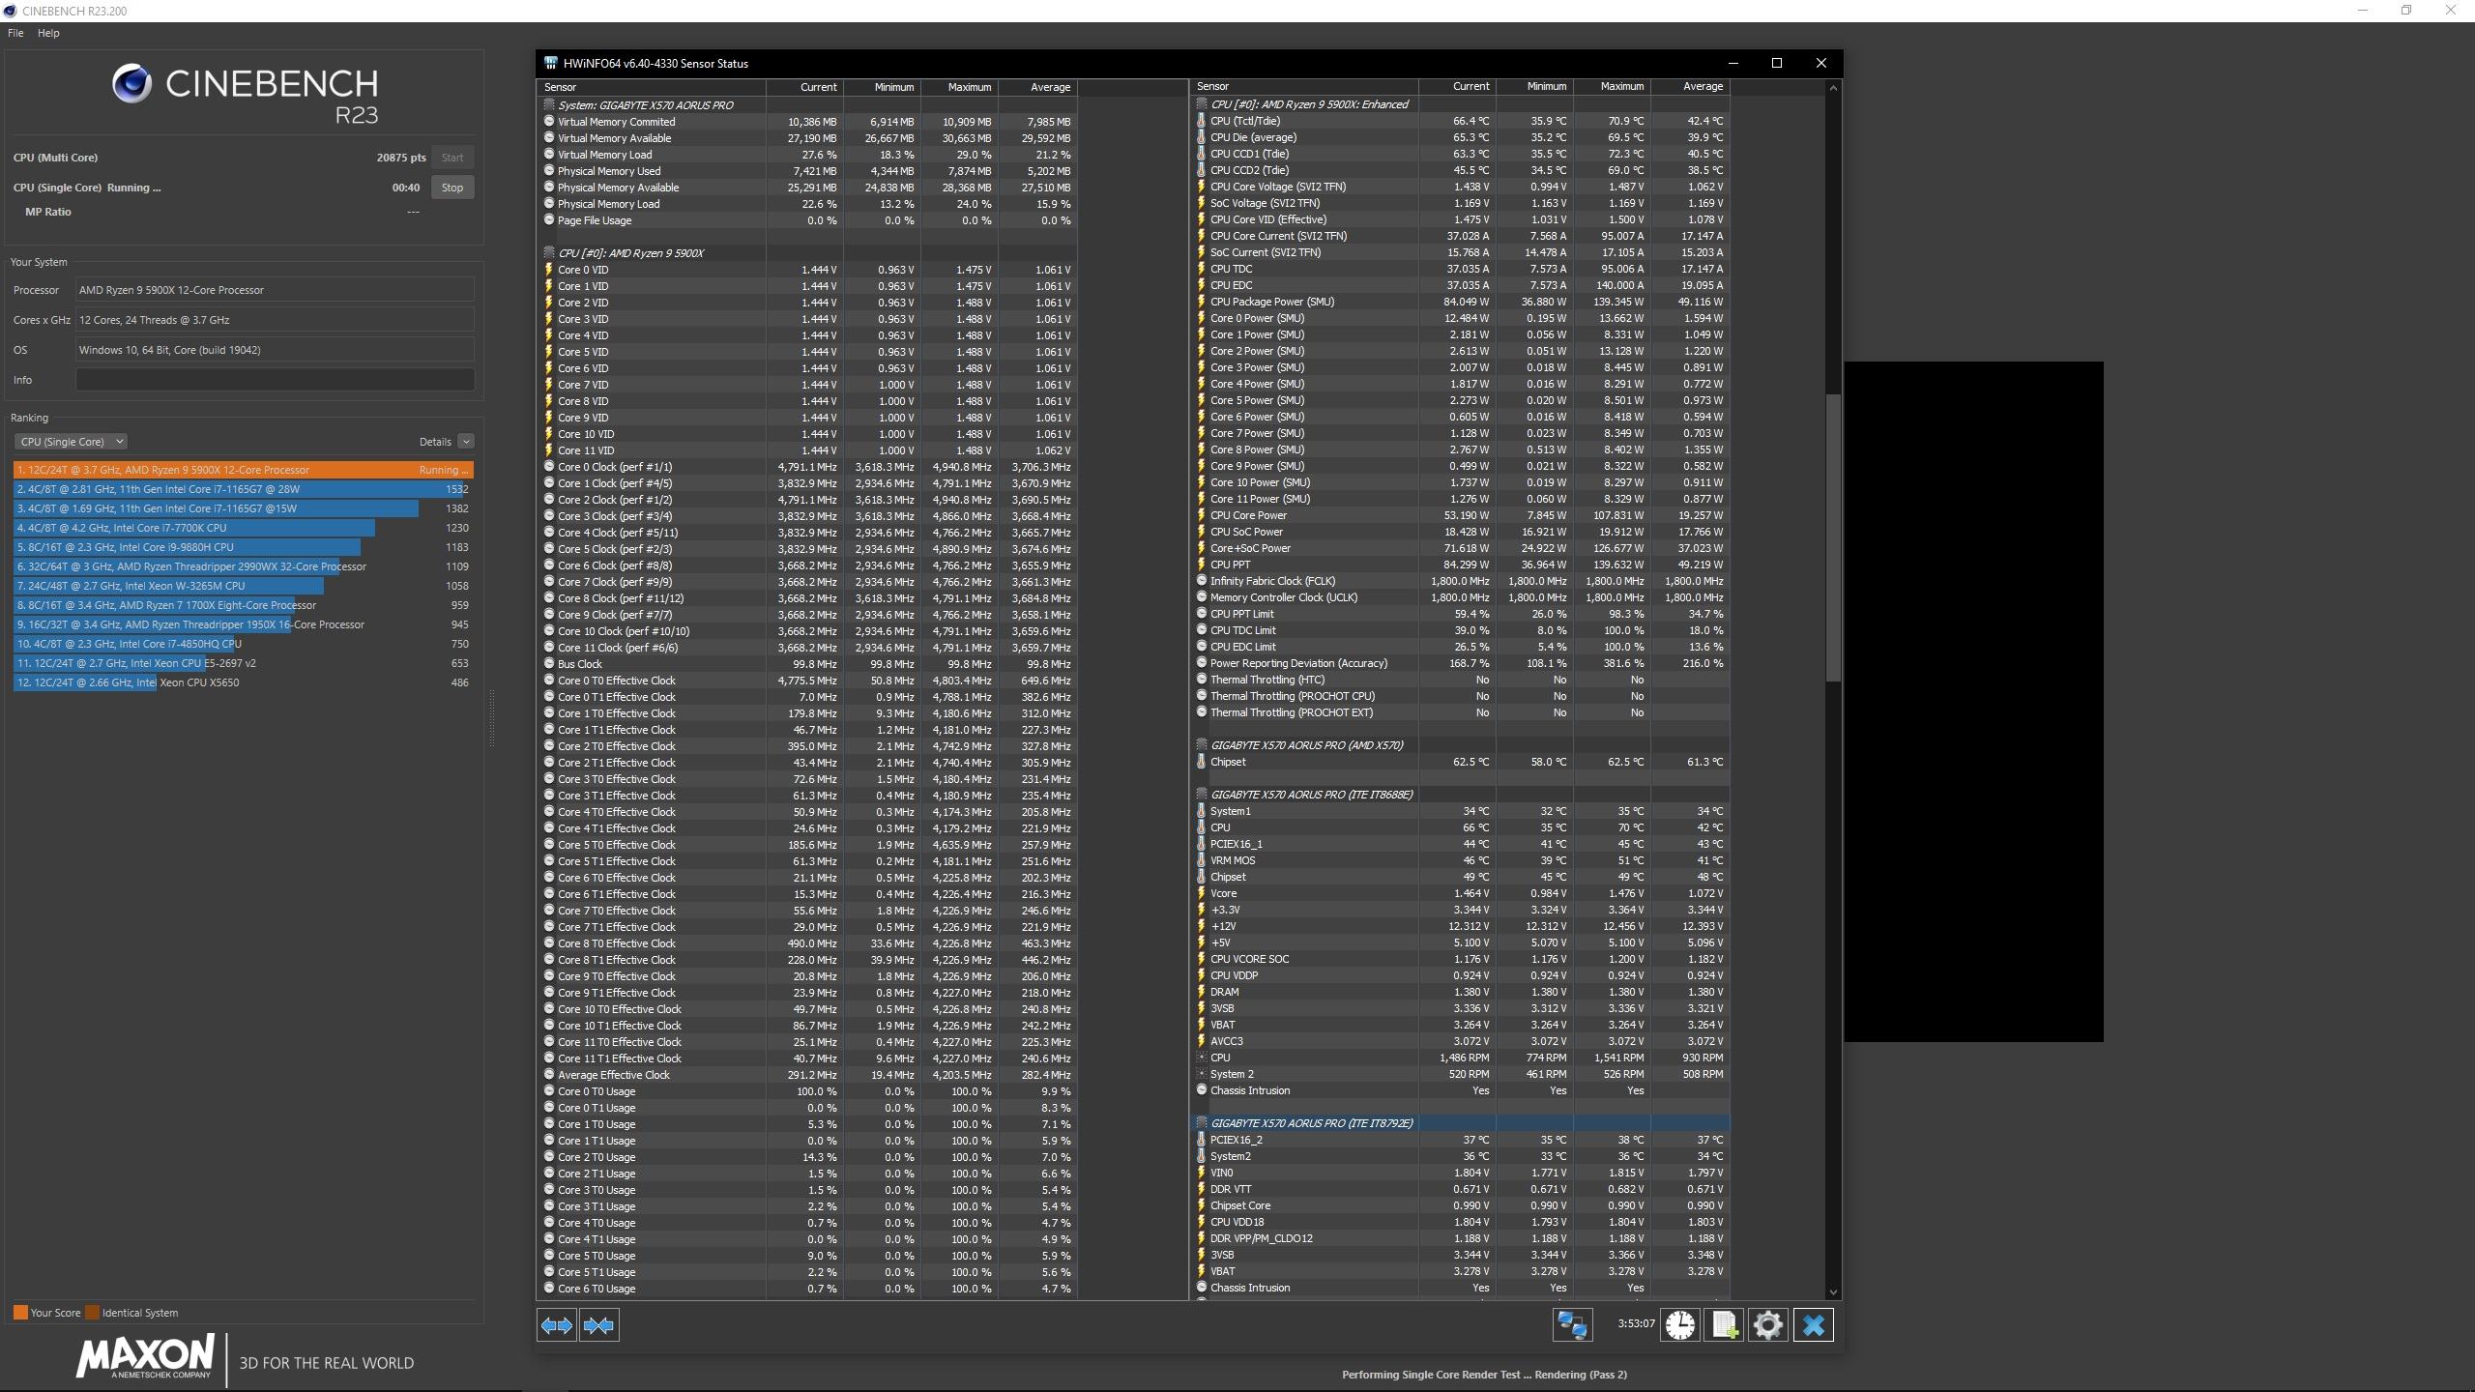Viewport: 2475px width, 1392px height.
Task: Click the Infinity Fabric Clock sensor icon
Action: (x=1202, y=581)
